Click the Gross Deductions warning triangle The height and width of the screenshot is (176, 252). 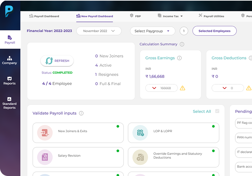pyautogui.click(x=249, y=88)
